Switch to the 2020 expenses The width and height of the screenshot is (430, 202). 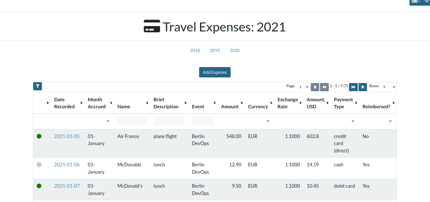point(235,50)
